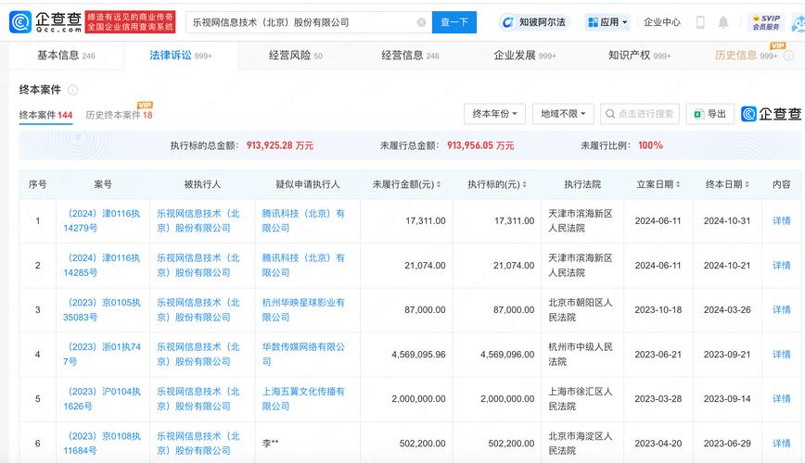The image size is (805, 463).
Task: Select 历史终本案件 18 sub-tab
Action: (x=119, y=115)
